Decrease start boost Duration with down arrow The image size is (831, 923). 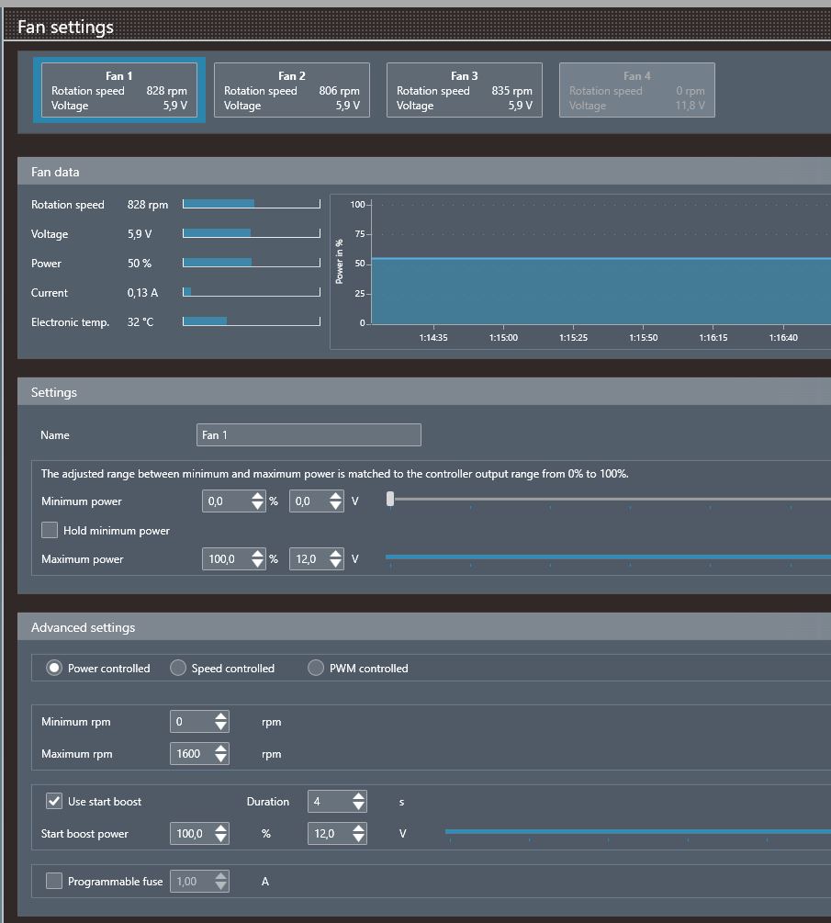point(358,805)
